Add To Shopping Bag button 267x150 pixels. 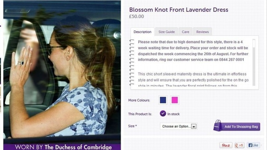[x=237, y=126]
